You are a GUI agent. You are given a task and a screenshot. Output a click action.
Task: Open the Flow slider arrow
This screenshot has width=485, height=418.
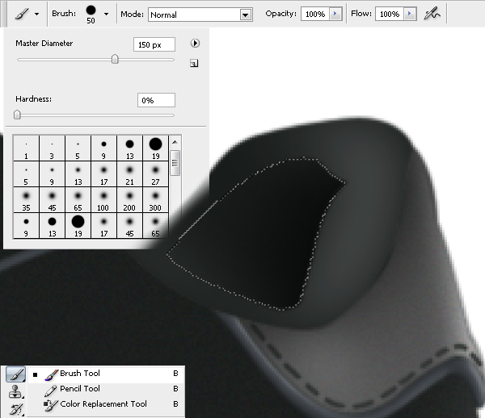pyautogui.click(x=410, y=14)
